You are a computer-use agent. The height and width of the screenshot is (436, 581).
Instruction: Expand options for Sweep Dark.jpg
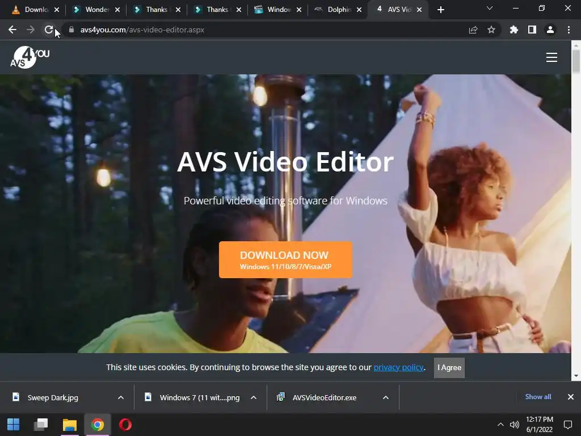coord(121,397)
